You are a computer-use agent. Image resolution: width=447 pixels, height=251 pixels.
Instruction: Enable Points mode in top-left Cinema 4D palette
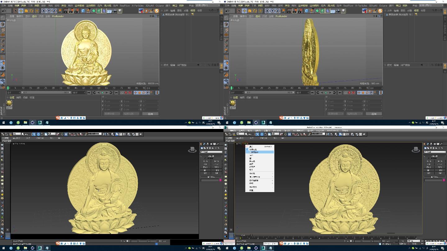click(3, 40)
